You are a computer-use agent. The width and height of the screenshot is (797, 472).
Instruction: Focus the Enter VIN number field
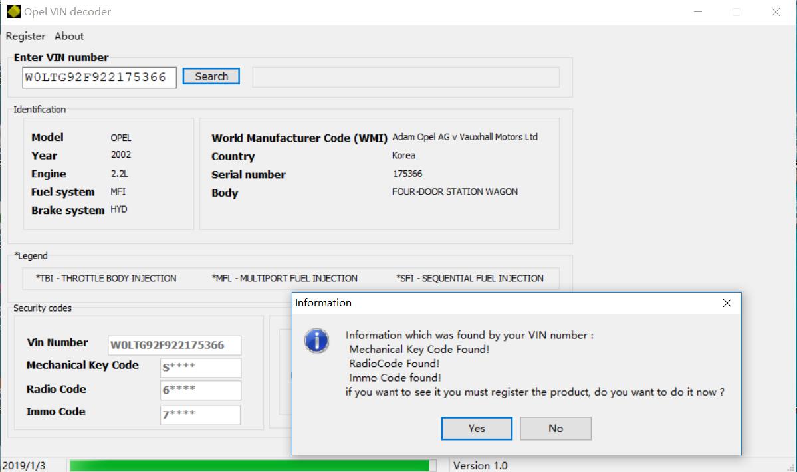(99, 78)
